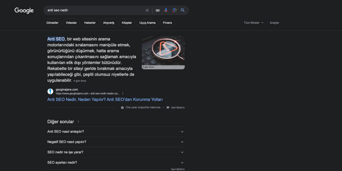The width and height of the screenshot is (342, 171).
Task: Click the 'Diğer sorular' heading
Action: 61,122
